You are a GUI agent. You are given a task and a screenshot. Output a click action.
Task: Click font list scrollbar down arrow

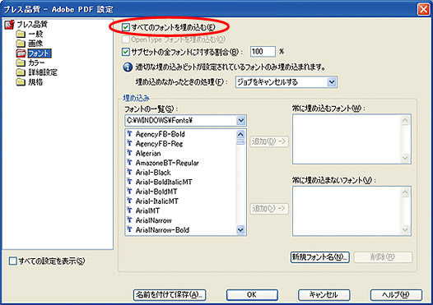[240, 229]
